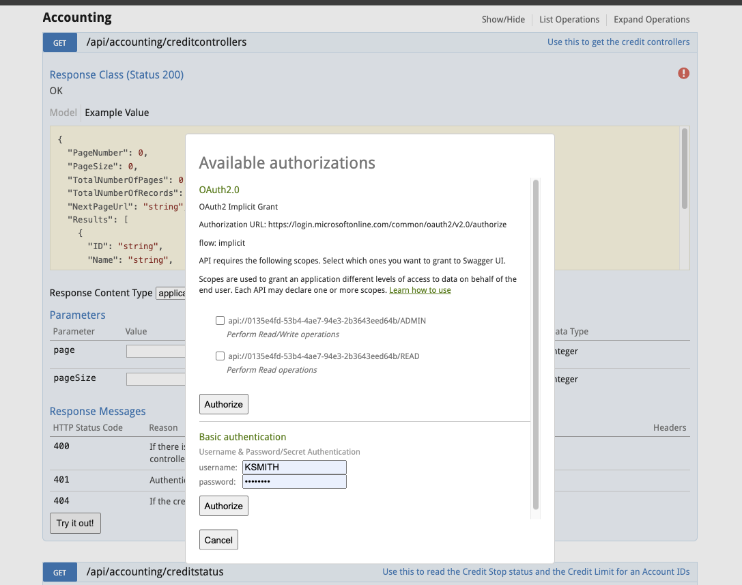Open the Response Content Type dropdown

tap(171, 293)
